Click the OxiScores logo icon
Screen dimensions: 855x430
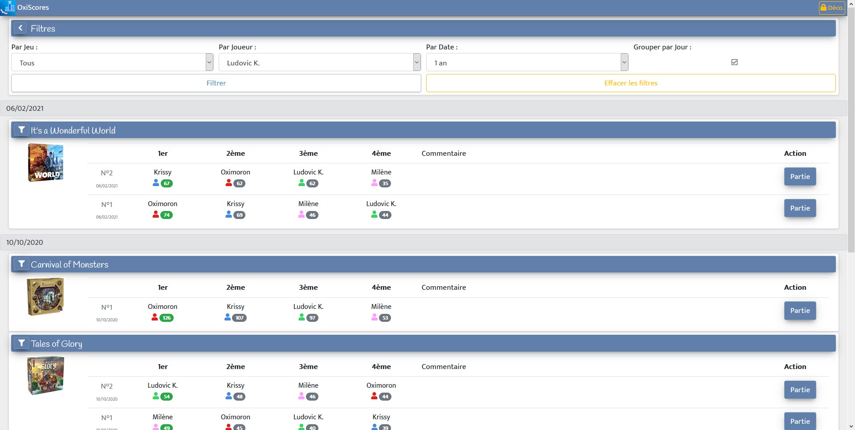pyautogui.click(x=8, y=7)
